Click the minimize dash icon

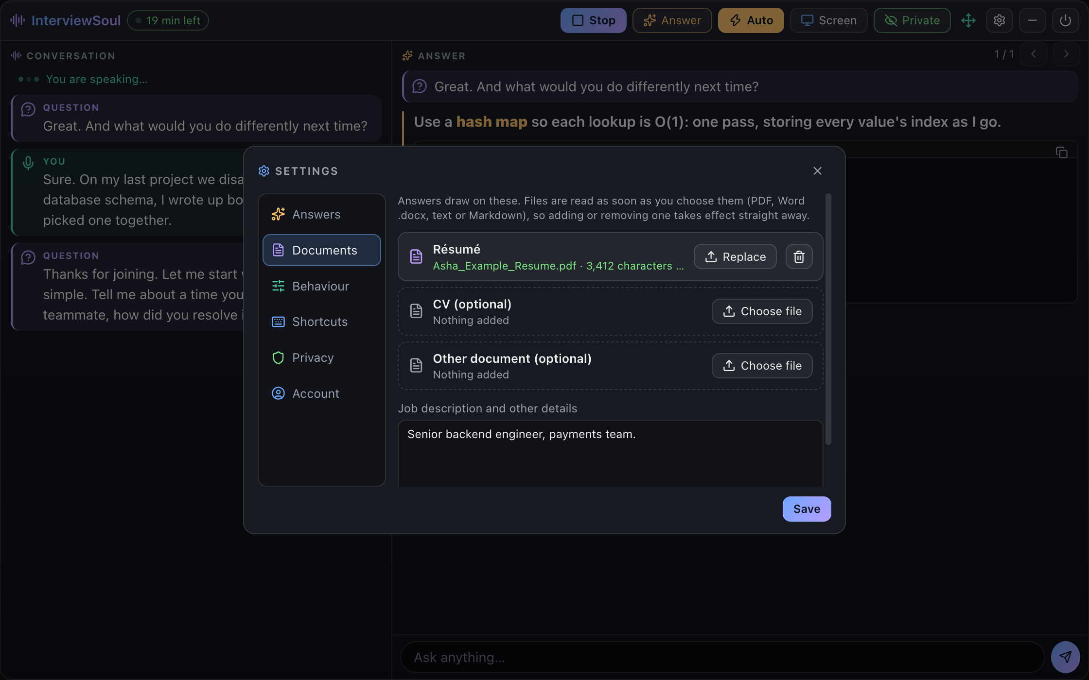(1032, 20)
